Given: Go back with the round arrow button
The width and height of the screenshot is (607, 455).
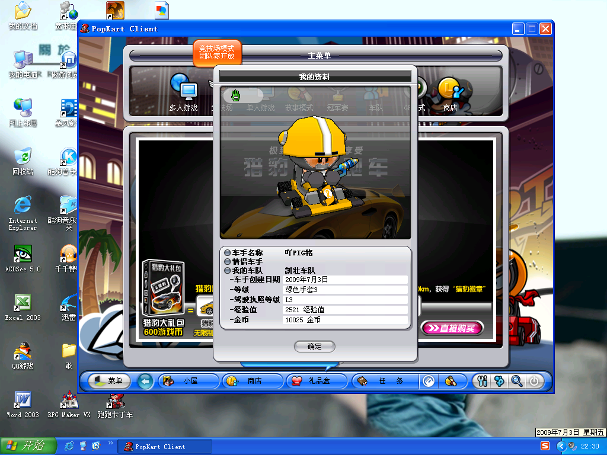Looking at the screenshot, I should click(145, 381).
